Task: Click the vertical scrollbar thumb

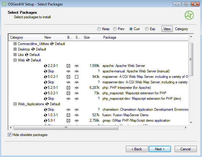Action: (191, 59)
